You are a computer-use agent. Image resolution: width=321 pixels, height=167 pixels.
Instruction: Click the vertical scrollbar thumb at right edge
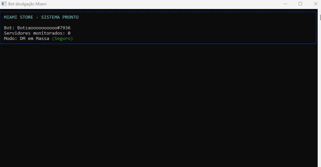[320, 18]
